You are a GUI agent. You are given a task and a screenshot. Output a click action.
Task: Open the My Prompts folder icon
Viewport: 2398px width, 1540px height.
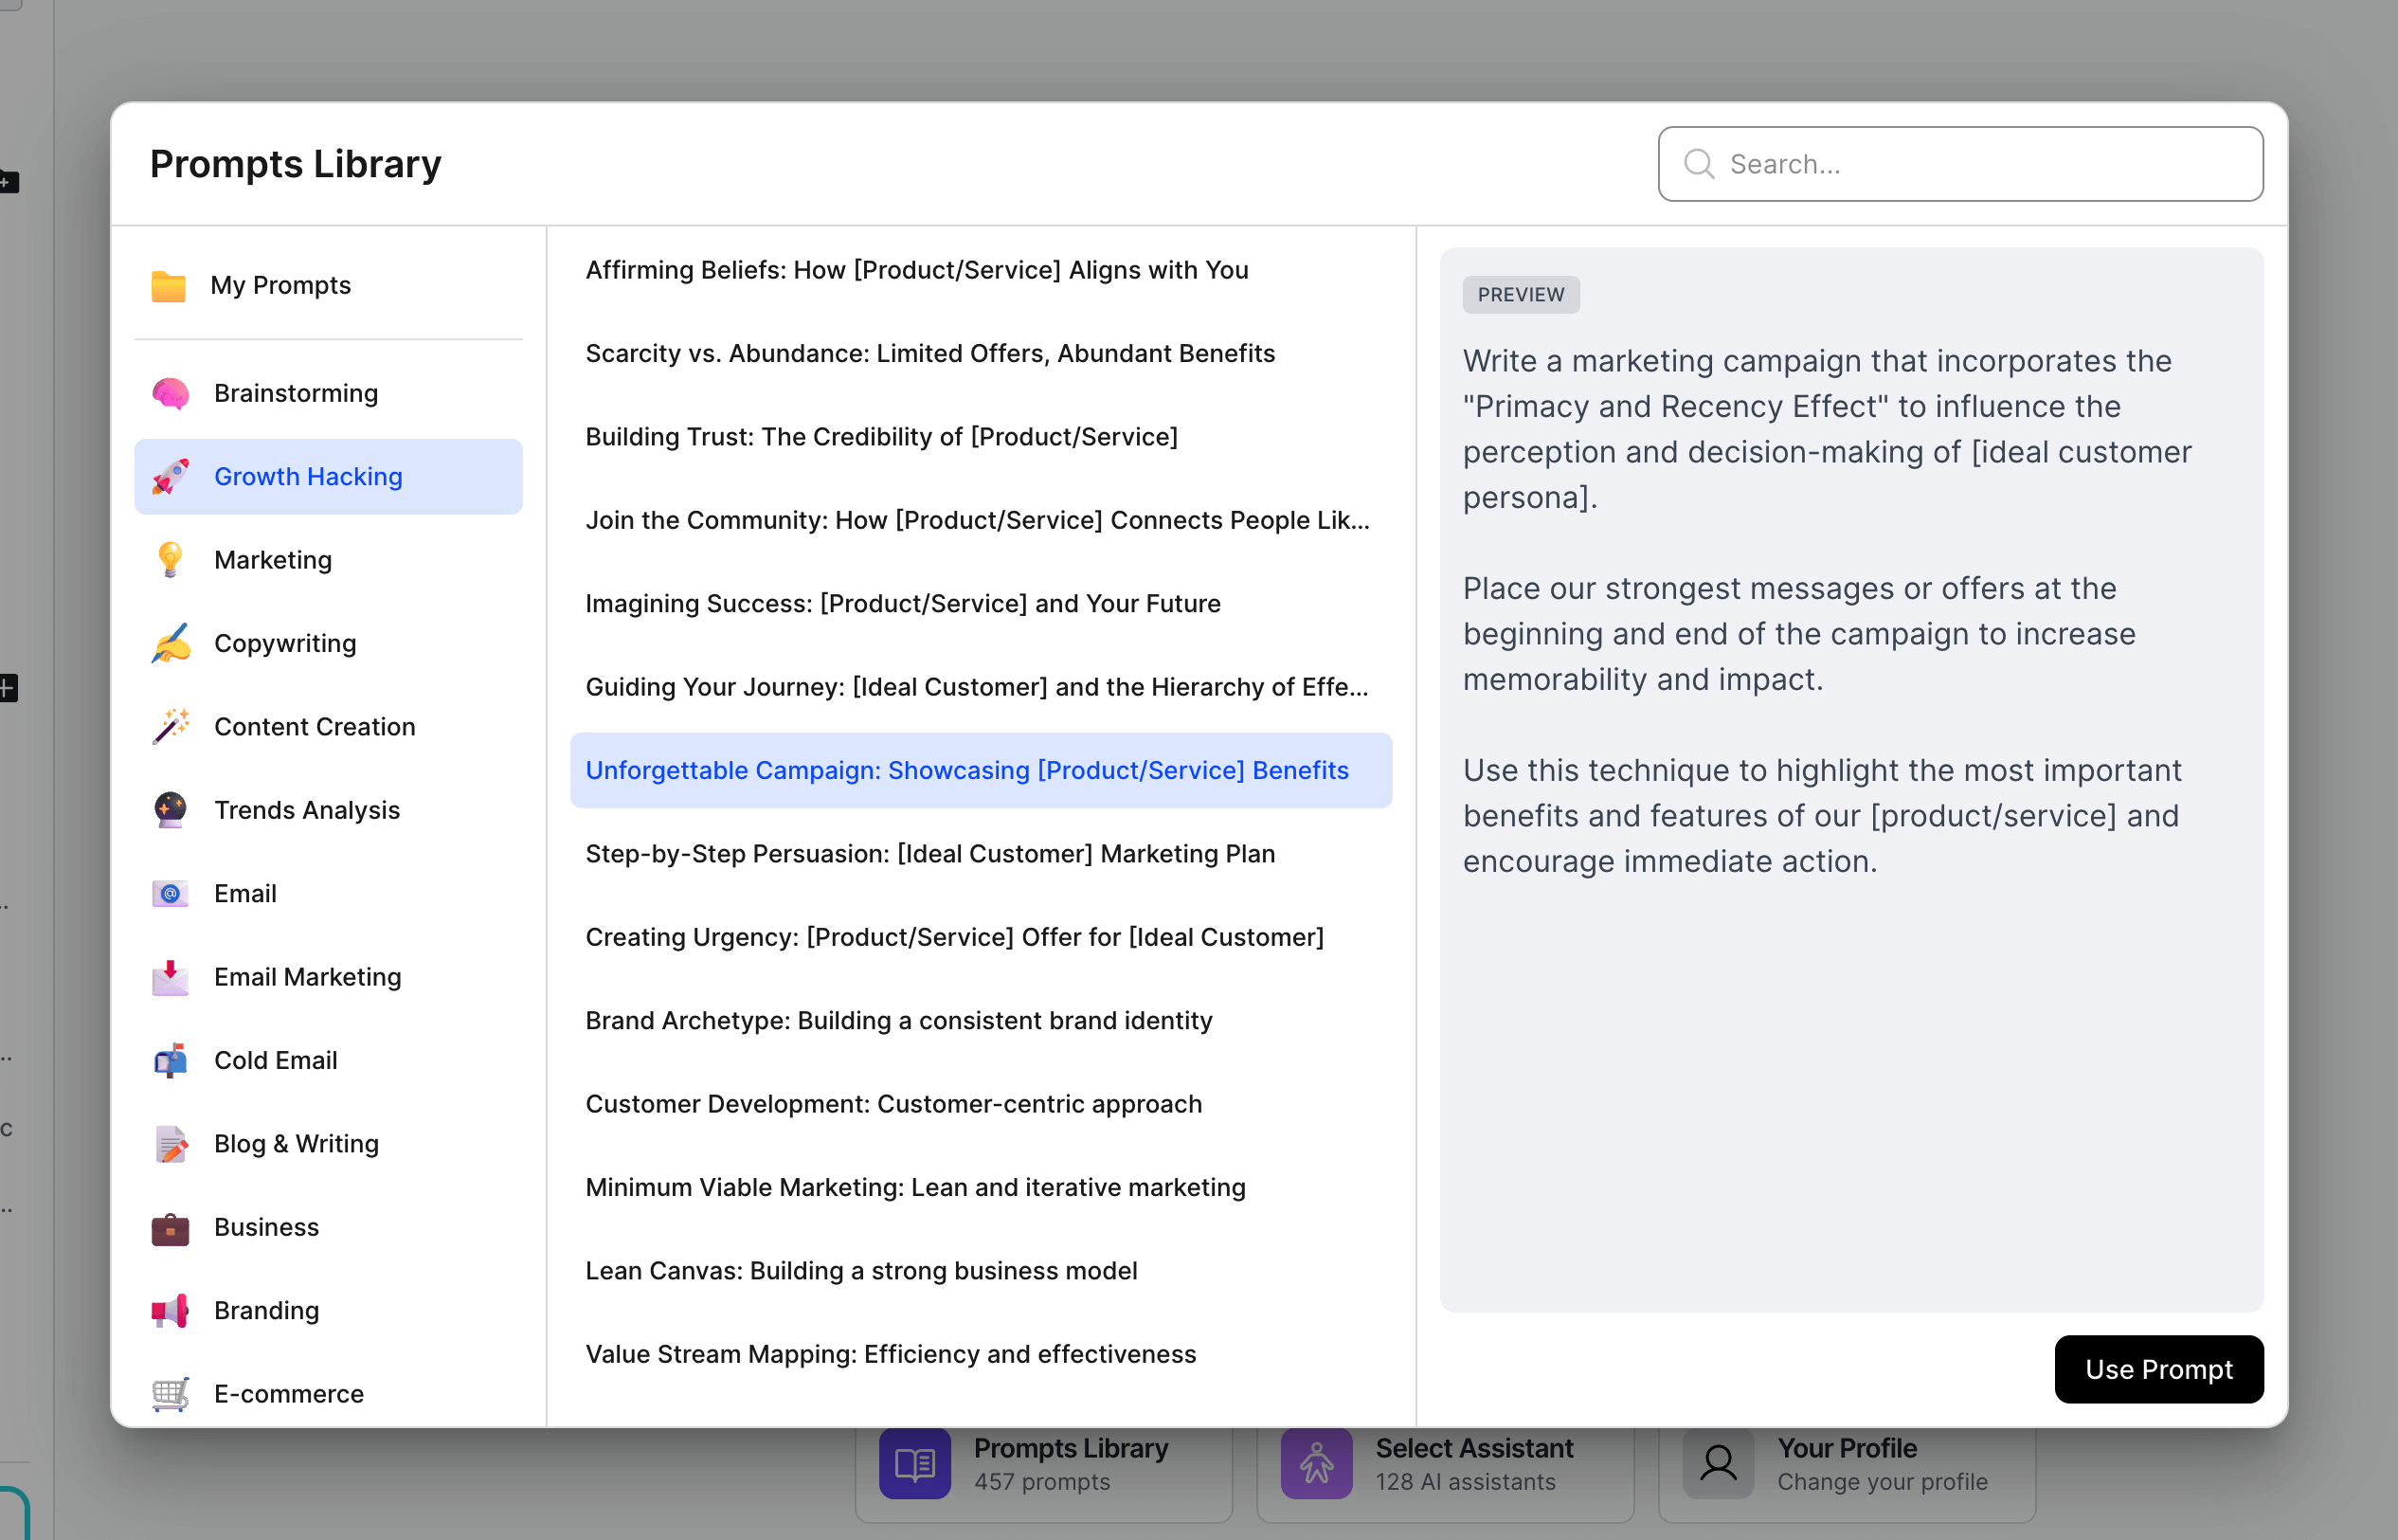pyautogui.click(x=170, y=286)
